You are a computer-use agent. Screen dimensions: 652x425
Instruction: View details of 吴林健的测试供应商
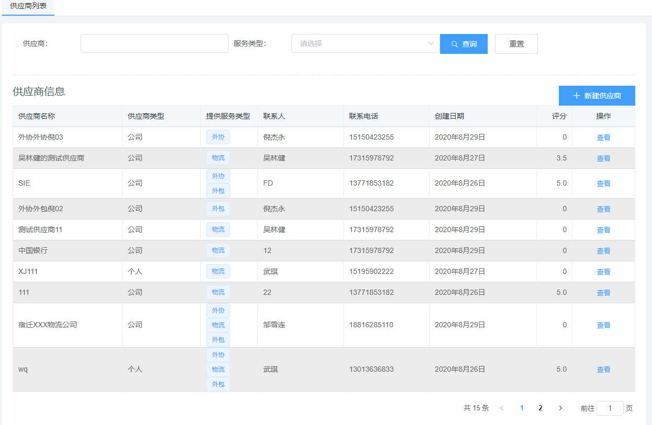pyautogui.click(x=603, y=158)
